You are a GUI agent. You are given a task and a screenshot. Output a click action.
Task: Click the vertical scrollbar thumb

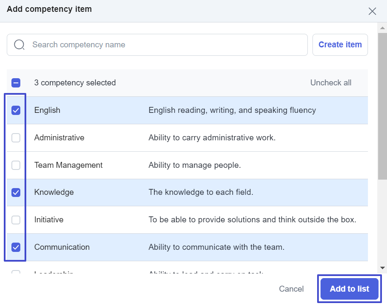pyautogui.click(x=383, y=107)
